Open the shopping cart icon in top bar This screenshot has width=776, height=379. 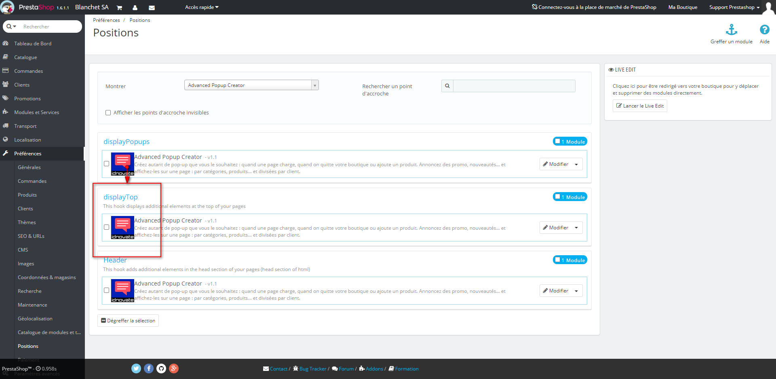coord(119,8)
